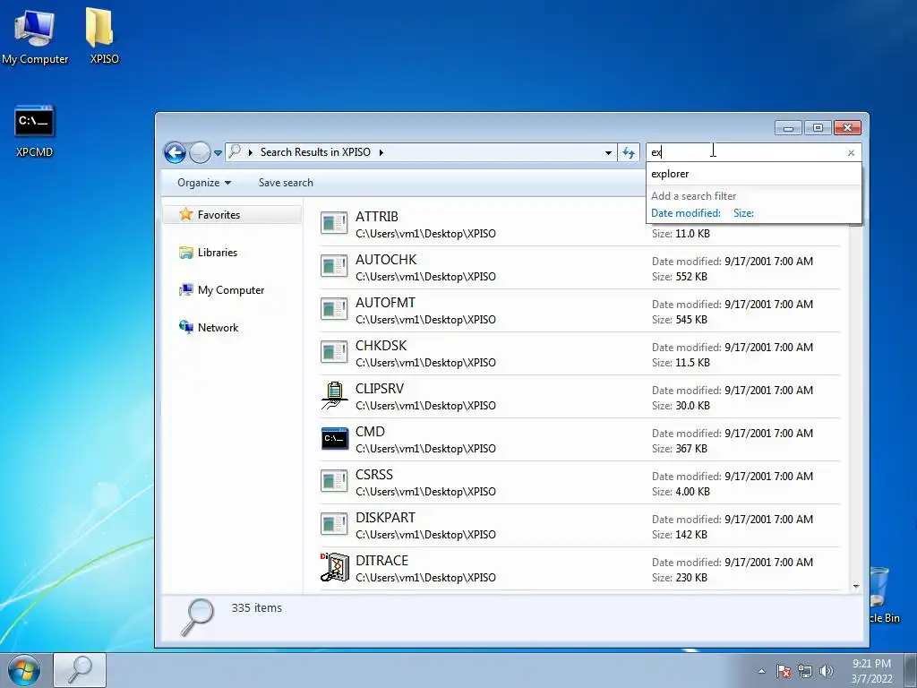Click the 552 KB size of AUTOCHK

pos(691,277)
